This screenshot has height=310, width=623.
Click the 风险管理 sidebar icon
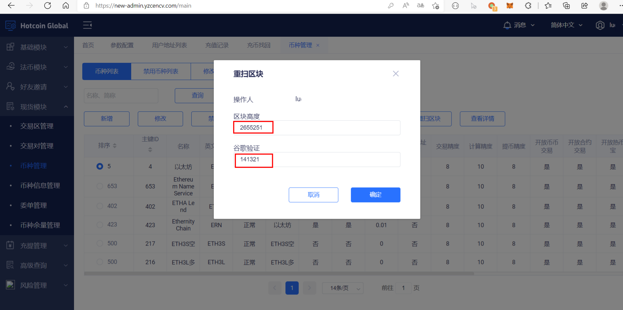pos(10,285)
